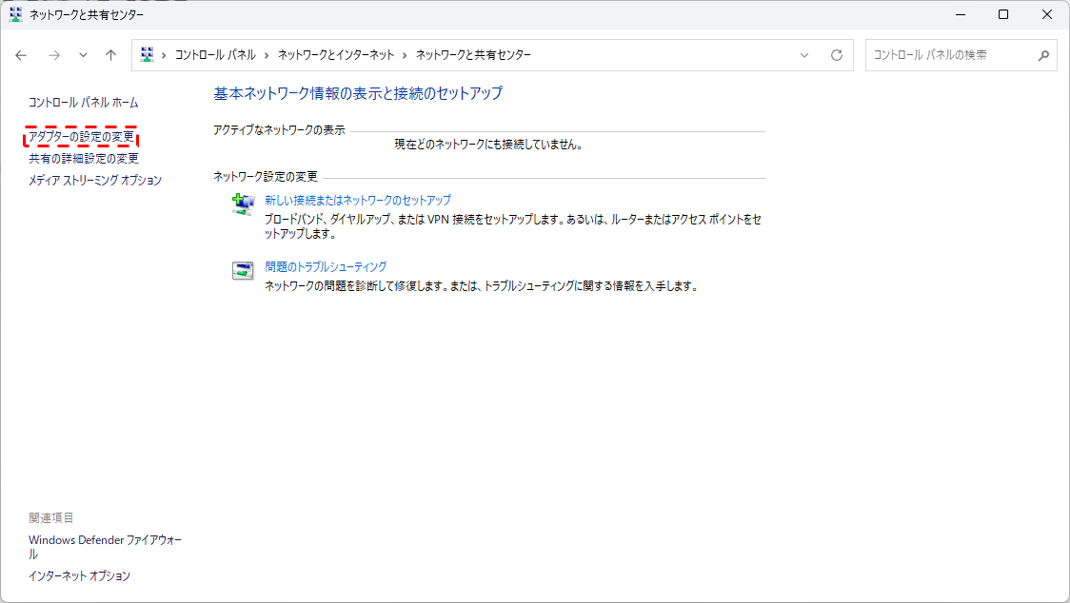Click the control panel icon in address bar
Viewport: 1070px width, 603px height.
148,55
